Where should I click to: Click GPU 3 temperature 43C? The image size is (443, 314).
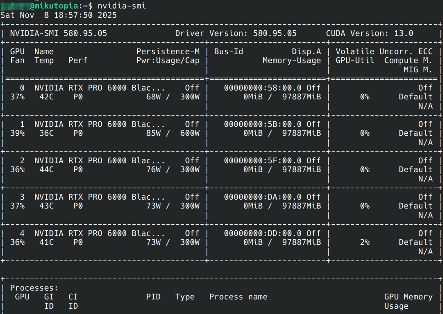46,206
